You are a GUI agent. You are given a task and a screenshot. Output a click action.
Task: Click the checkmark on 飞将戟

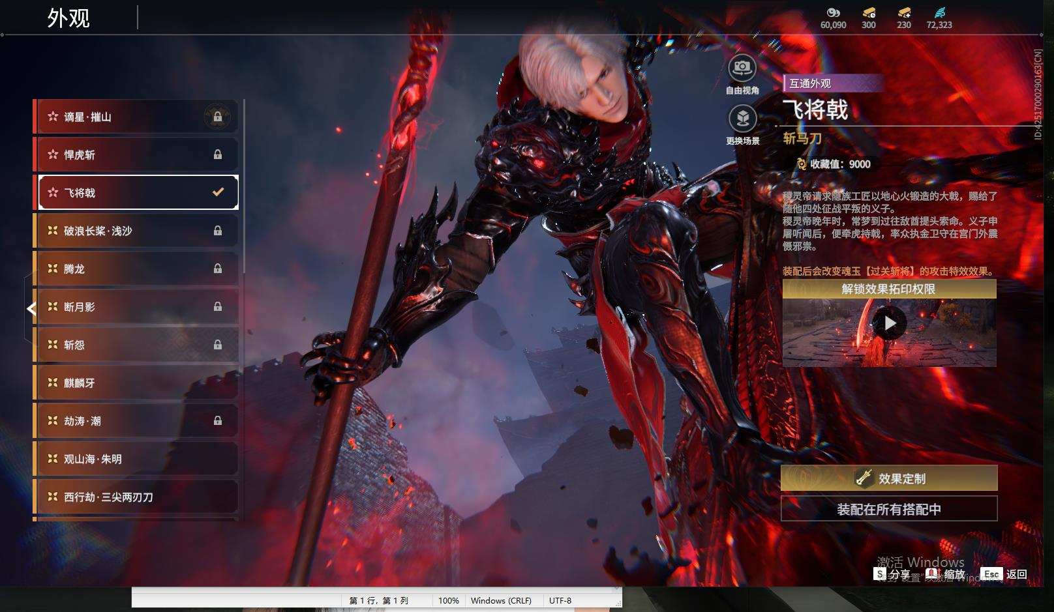(x=218, y=192)
